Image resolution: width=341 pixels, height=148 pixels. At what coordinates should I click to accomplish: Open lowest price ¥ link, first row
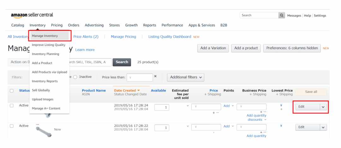pyautogui.click(x=281, y=105)
